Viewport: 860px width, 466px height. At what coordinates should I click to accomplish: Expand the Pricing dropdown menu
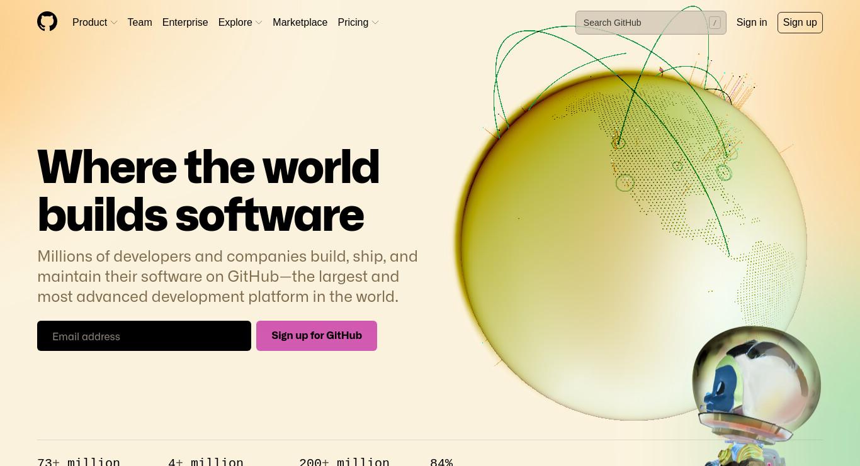pos(358,23)
